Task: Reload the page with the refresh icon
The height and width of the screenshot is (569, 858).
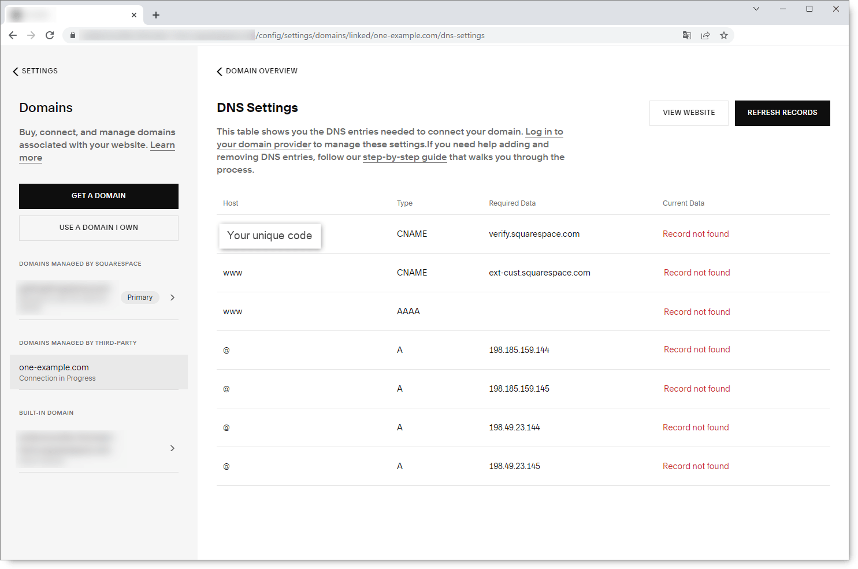Action: [x=50, y=35]
